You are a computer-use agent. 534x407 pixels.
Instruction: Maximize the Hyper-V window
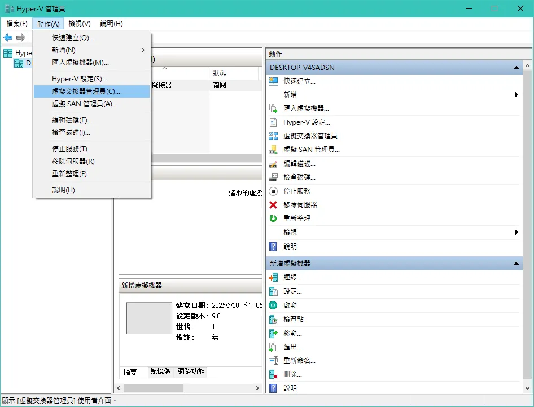pyautogui.click(x=494, y=8)
